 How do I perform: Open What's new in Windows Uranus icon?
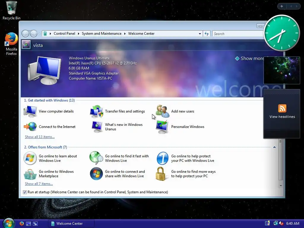click(x=97, y=127)
